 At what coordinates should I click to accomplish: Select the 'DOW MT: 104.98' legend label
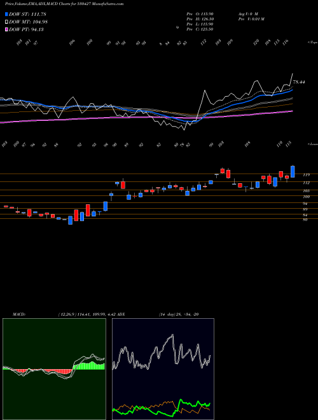[29, 22]
